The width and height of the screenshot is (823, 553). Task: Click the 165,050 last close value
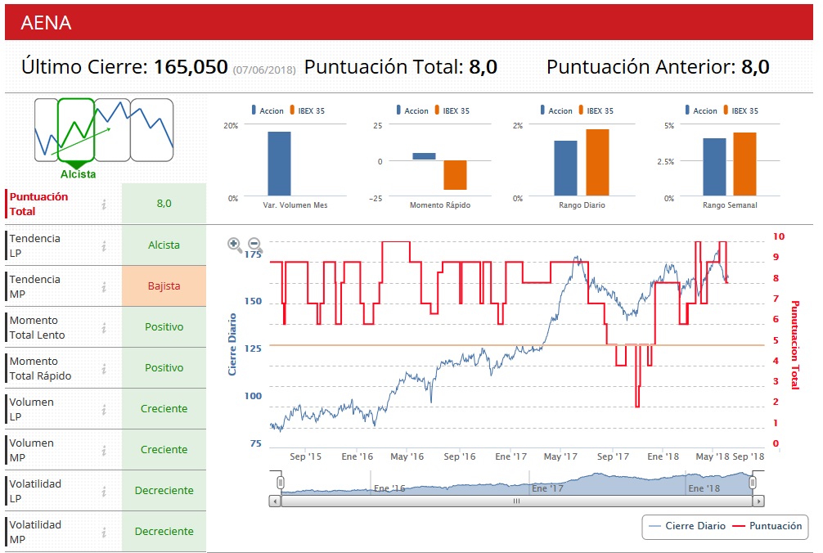191,67
